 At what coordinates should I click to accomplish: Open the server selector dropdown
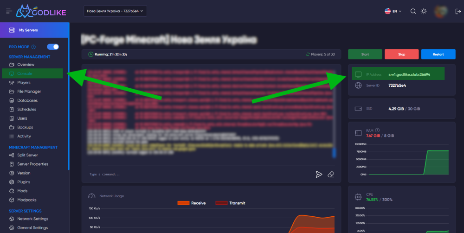point(115,11)
